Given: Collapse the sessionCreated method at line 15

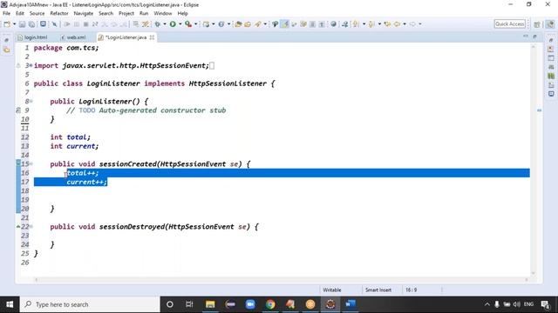Looking at the screenshot, I should [31, 163].
